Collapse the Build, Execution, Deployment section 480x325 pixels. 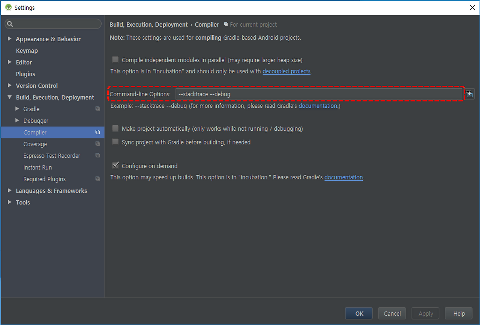click(x=10, y=97)
